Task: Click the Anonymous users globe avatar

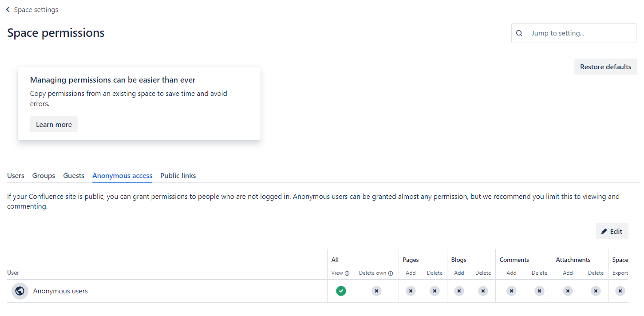Action: click(x=20, y=291)
